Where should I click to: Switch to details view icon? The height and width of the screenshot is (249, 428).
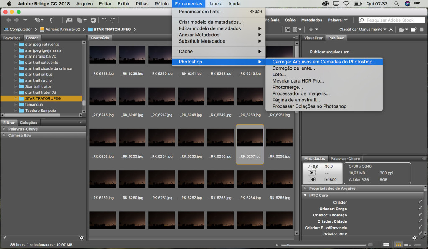(x=408, y=245)
